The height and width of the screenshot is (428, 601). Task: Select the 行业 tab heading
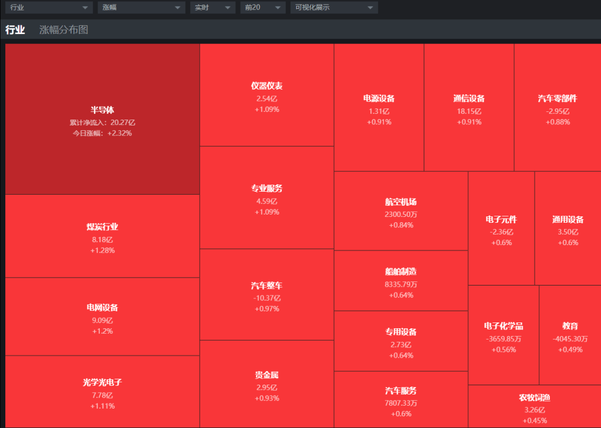[x=15, y=30]
